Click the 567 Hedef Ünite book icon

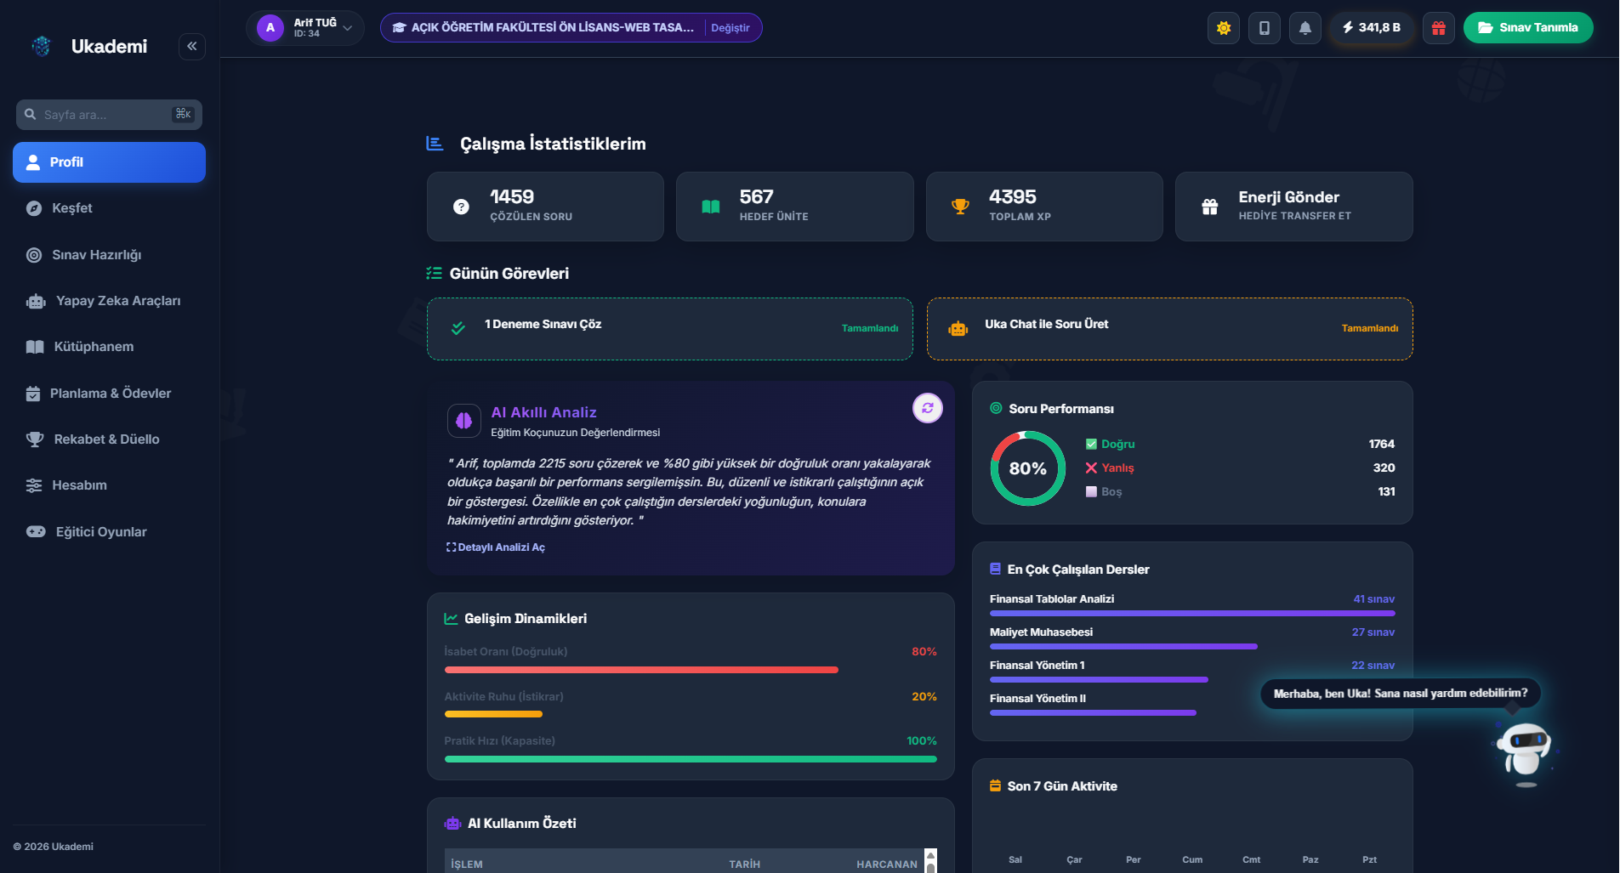[711, 207]
